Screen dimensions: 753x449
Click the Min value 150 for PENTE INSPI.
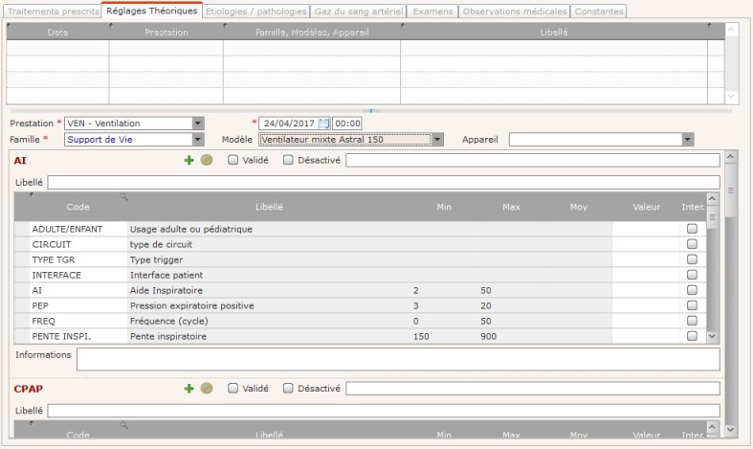pyautogui.click(x=421, y=336)
